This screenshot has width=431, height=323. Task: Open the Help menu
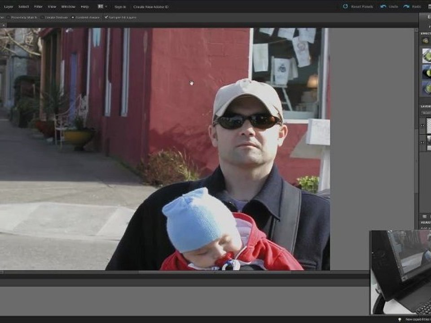85,7
